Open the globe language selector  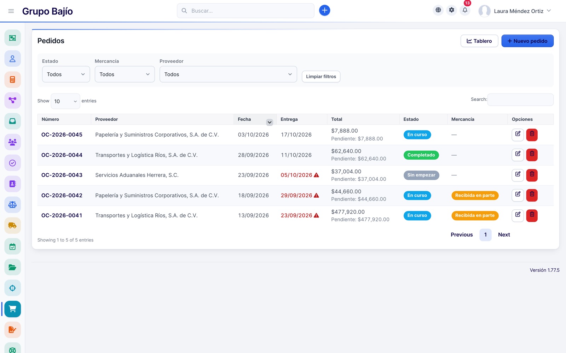point(438,10)
